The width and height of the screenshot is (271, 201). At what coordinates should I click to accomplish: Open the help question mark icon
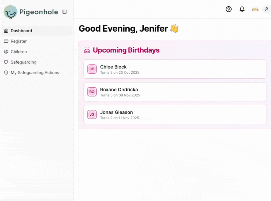click(x=229, y=9)
